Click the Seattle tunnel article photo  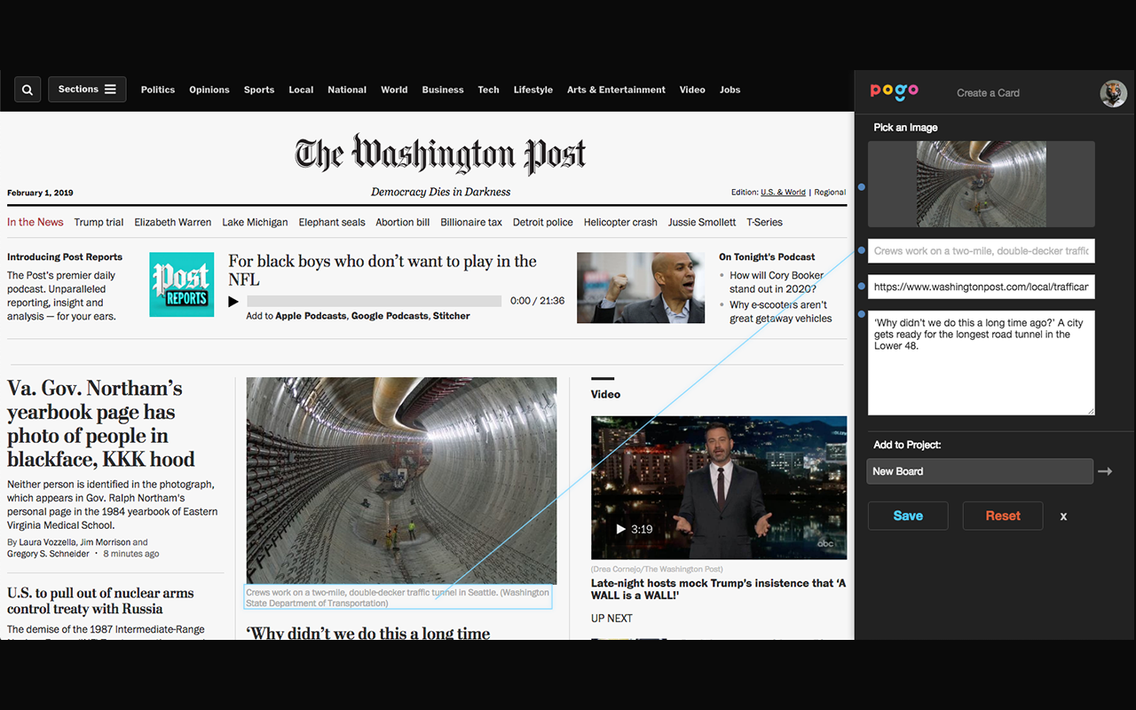tap(401, 480)
